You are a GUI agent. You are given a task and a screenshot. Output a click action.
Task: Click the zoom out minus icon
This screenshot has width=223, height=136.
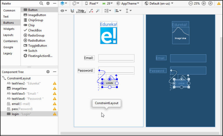click(190, 3)
